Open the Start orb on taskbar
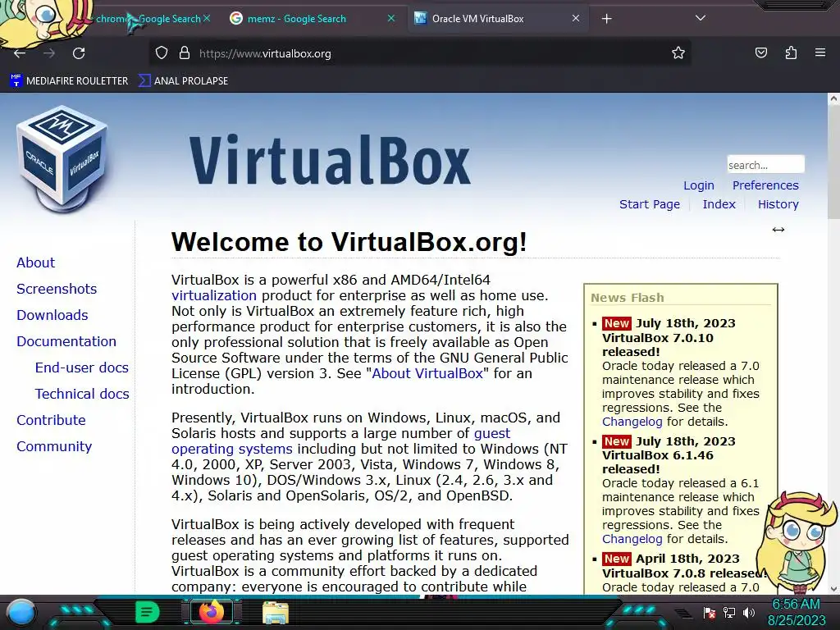The image size is (840, 630). click(x=21, y=613)
